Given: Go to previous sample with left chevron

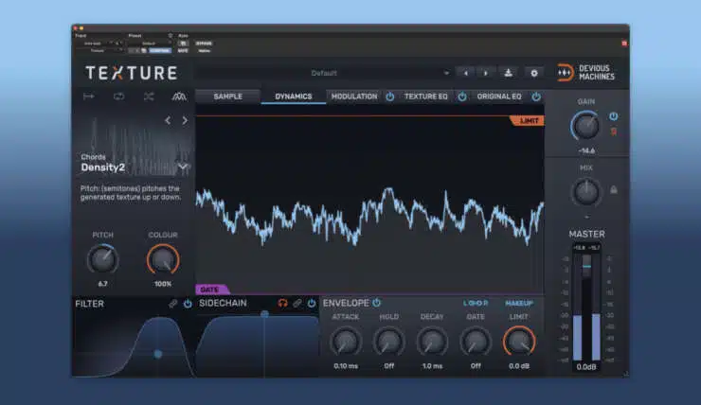Looking at the screenshot, I should click(x=168, y=120).
